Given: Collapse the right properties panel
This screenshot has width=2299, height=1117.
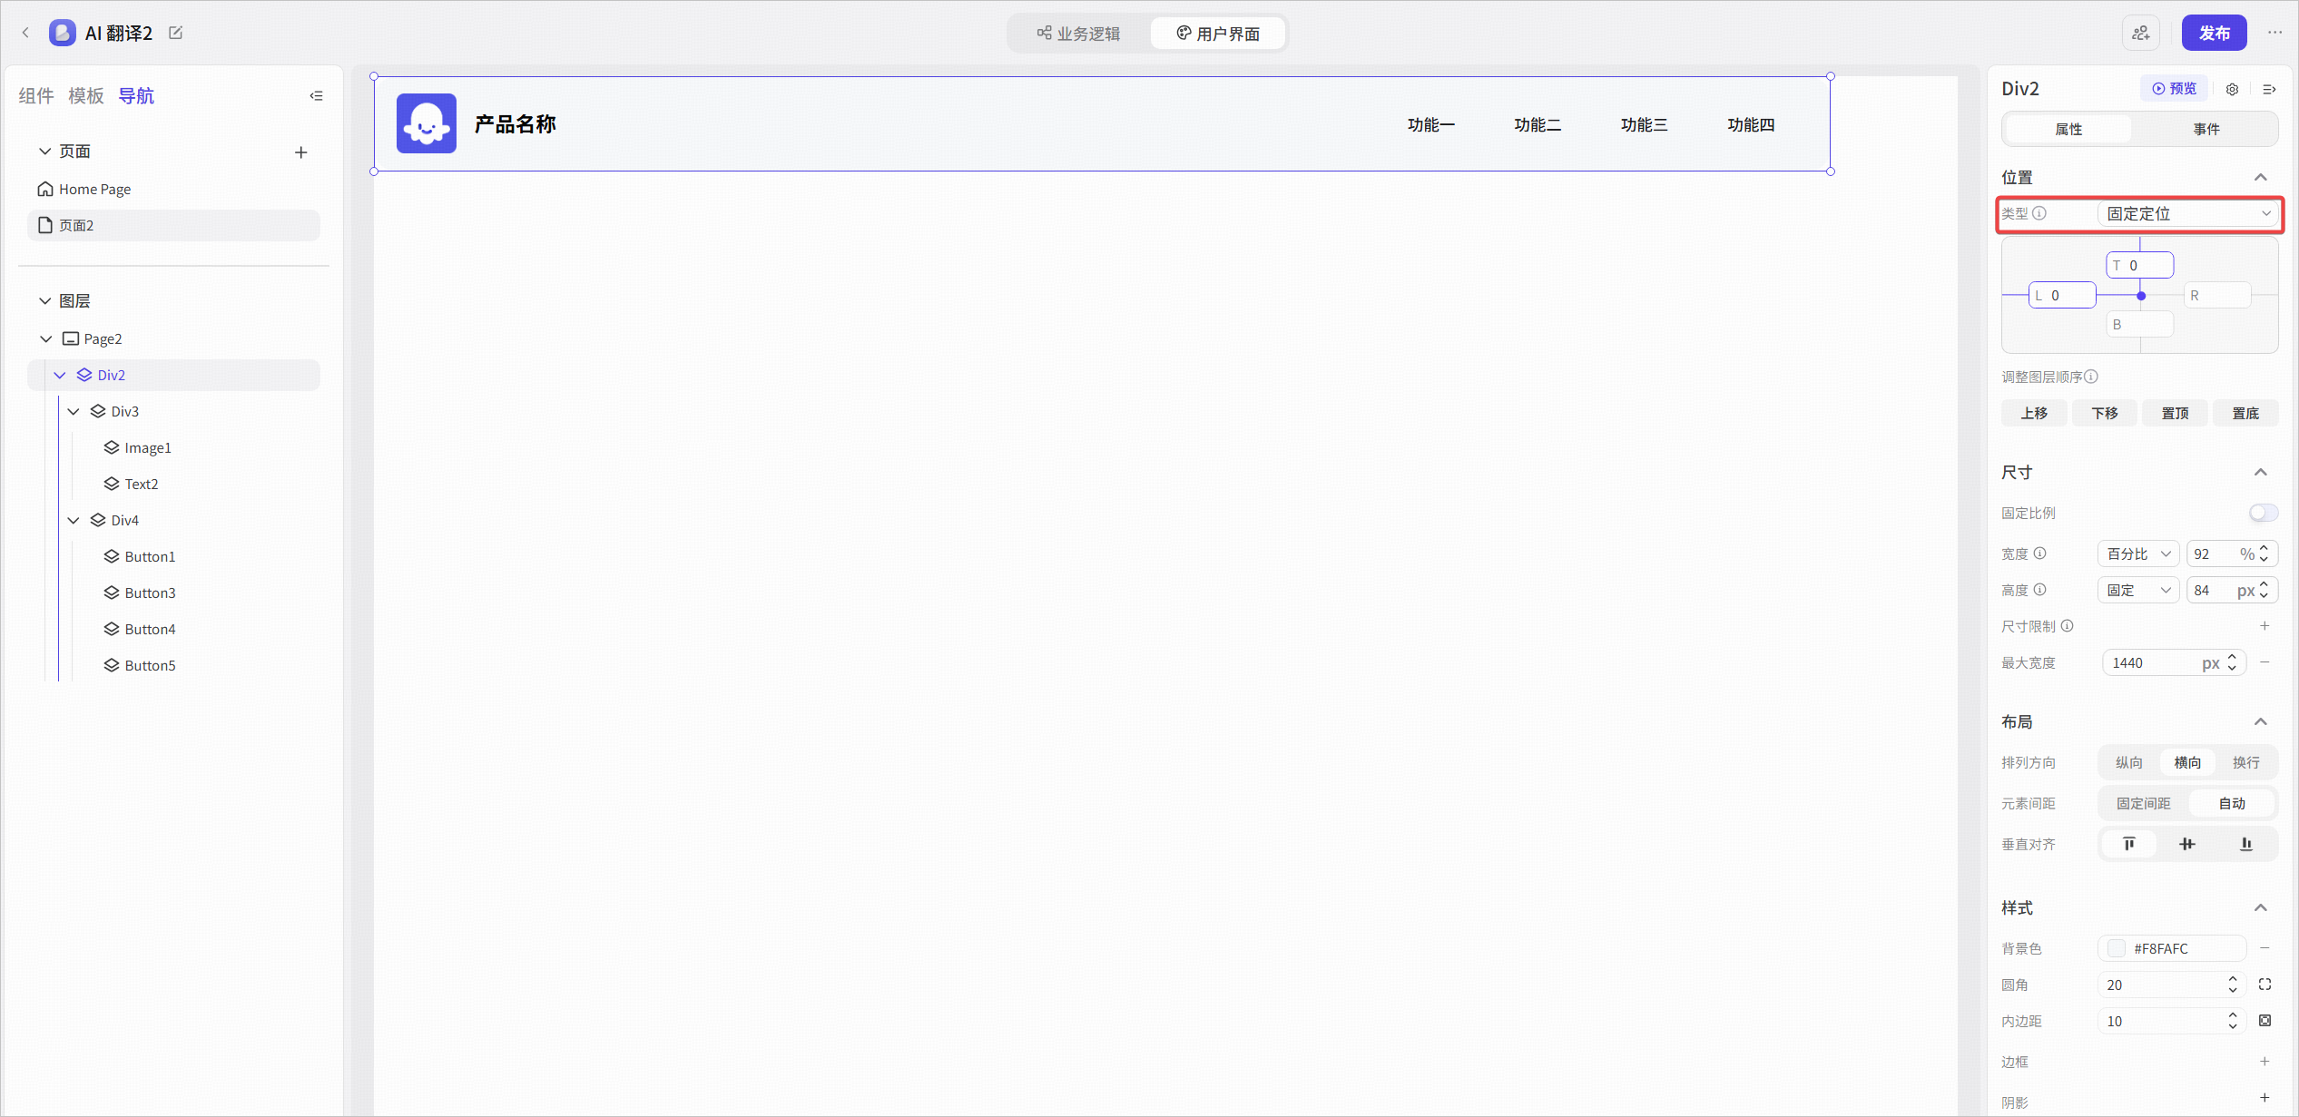Looking at the screenshot, I should click(2269, 89).
